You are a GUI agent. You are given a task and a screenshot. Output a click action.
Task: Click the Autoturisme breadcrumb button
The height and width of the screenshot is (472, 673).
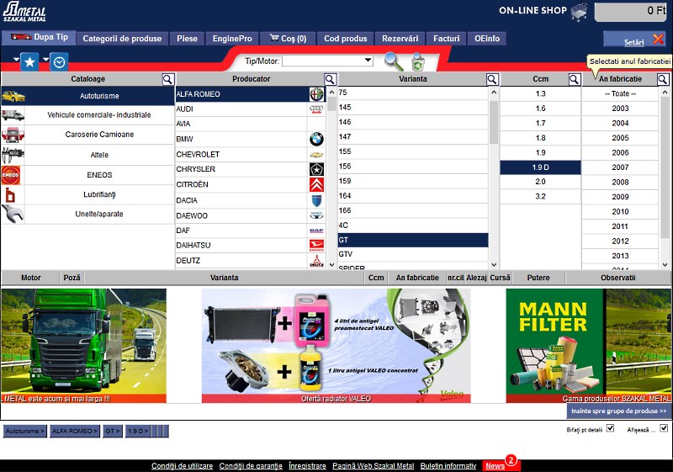coord(25,431)
